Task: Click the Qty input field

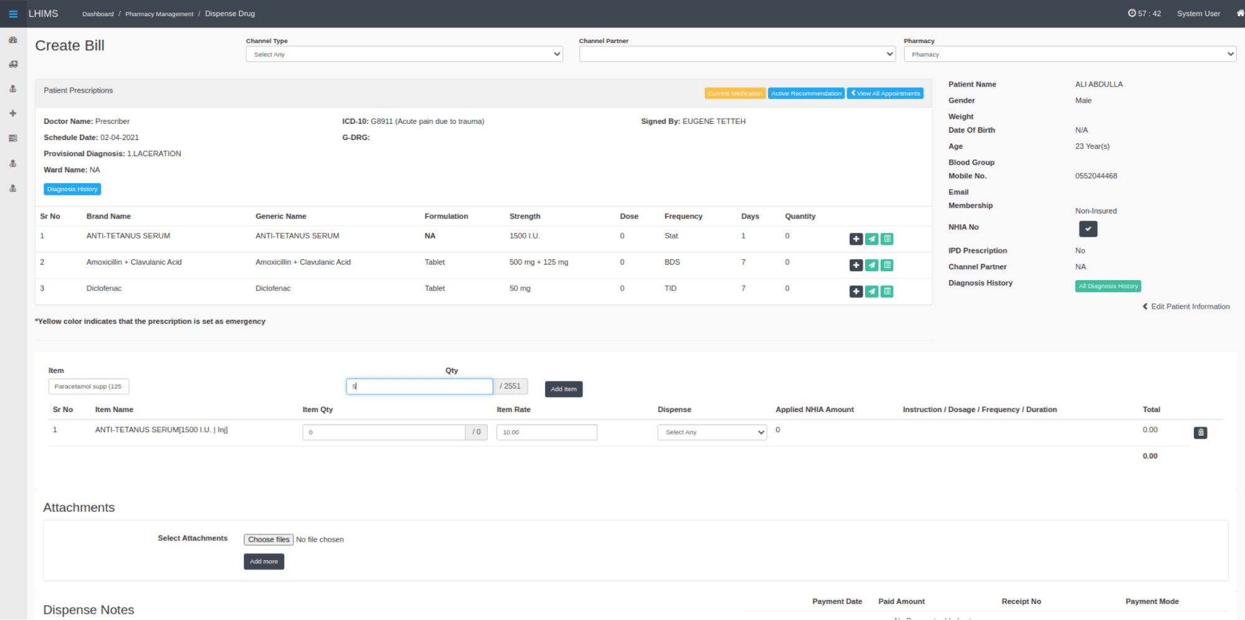Action: 419,387
